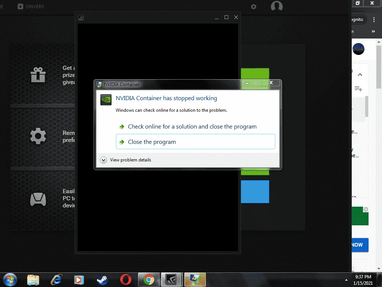
Task: Collapse panel with up chevron in Chrome
Action: coord(360,75)
